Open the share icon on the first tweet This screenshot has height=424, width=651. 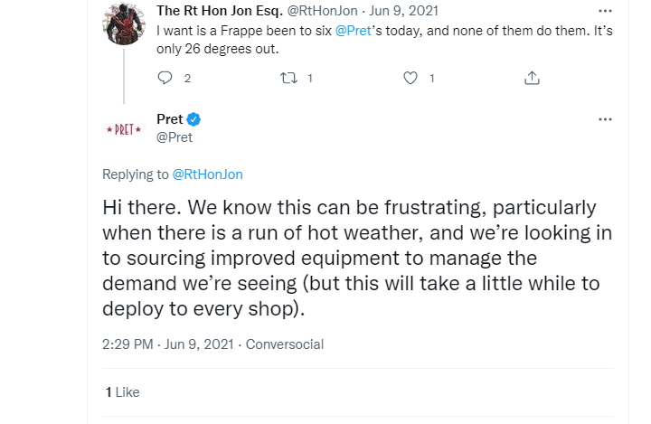click(x=533, y=79)
